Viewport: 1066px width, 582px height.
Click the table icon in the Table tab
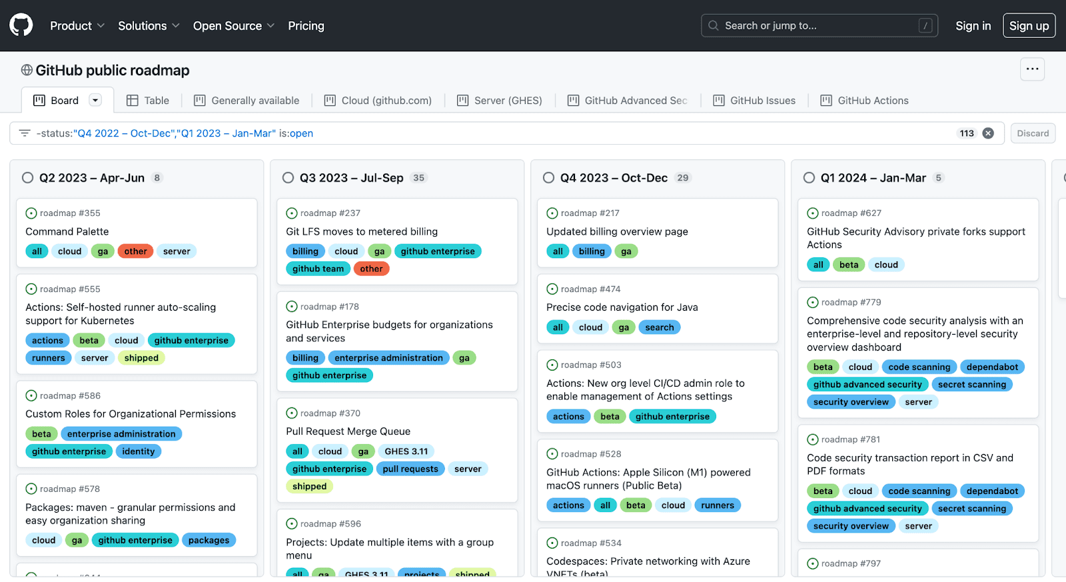pyautogui.click(x=133, y=101)
